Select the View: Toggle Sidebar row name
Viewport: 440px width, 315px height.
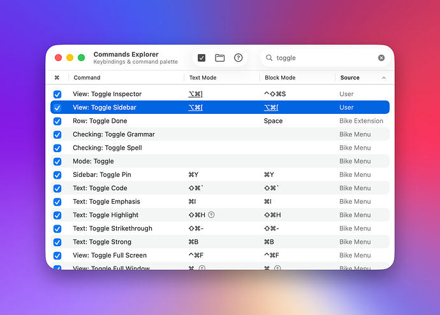(105, 108)
